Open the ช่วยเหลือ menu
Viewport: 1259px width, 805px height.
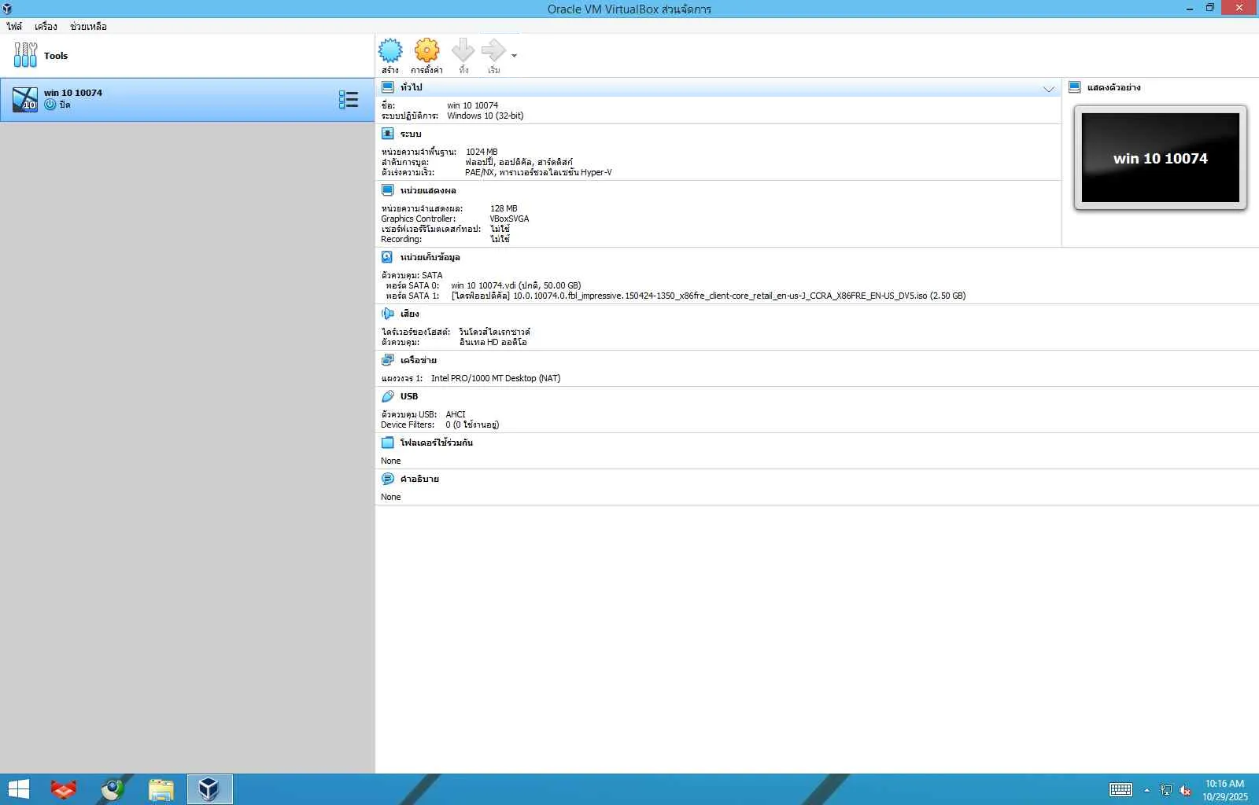[x=88, y=26]
